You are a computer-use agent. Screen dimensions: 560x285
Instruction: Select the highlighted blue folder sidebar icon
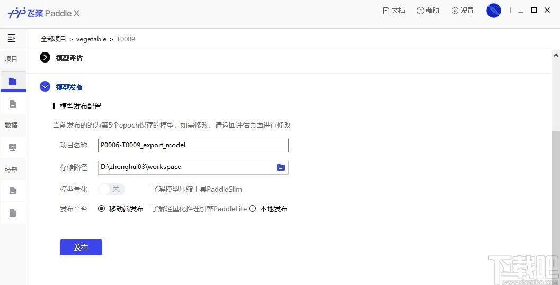pyautogui.click(x=13, y=82)
